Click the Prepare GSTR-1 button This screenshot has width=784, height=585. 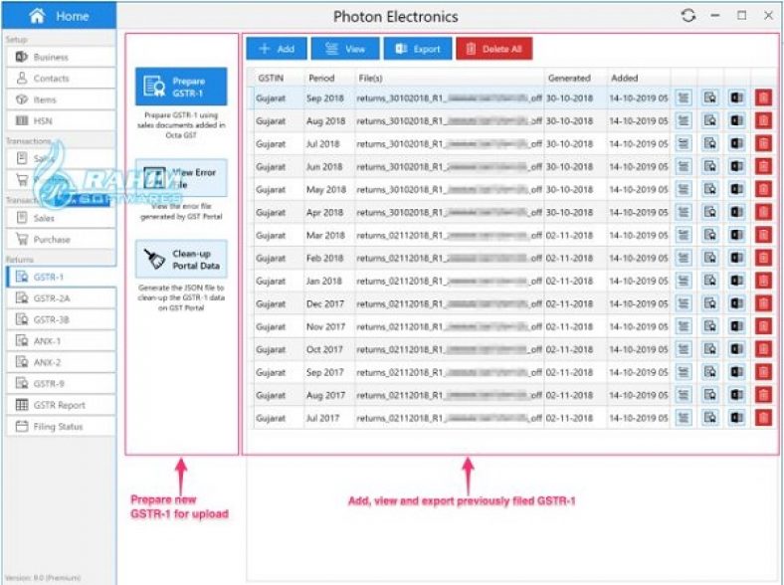coord(181,87)
